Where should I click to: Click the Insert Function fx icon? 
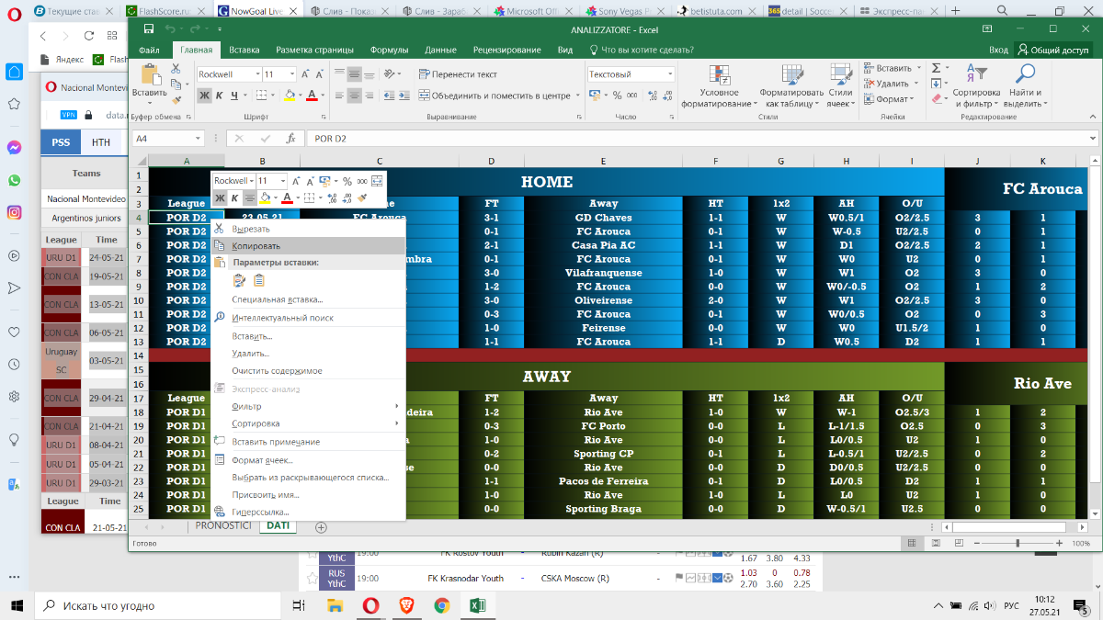click(290, 139)
